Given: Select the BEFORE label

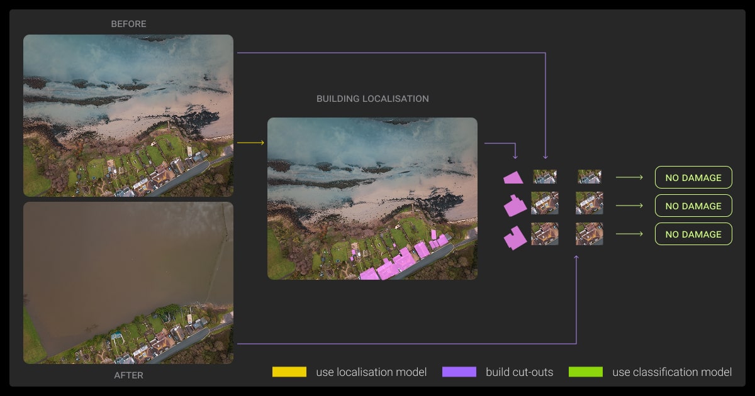Looking at the screenshot, I should point(128,24).
